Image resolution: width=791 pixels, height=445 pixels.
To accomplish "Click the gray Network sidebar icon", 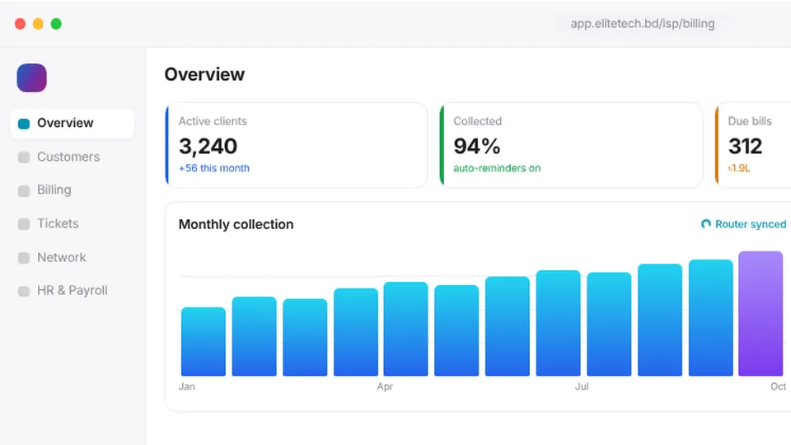I will pyautogui.click(x=24, y=258).
